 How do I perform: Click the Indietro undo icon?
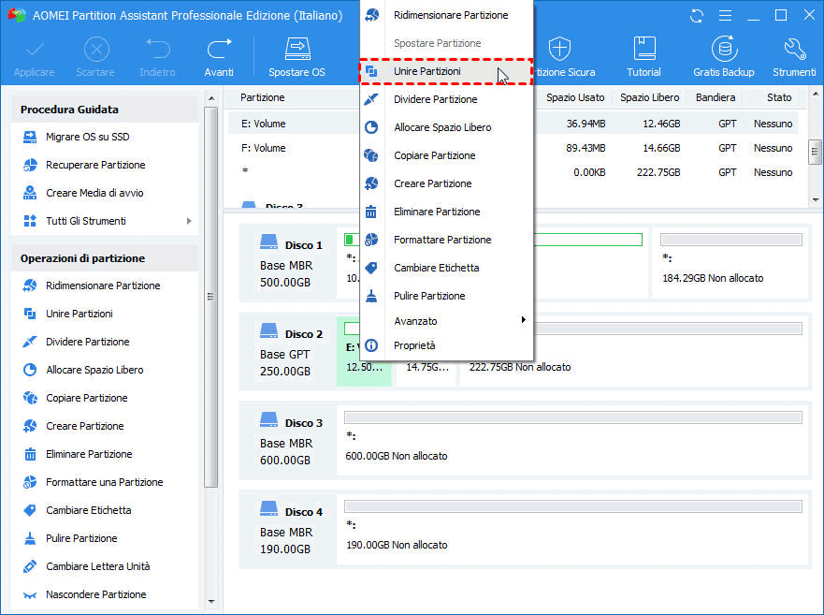pyautogui.click(x=158, y=49)
